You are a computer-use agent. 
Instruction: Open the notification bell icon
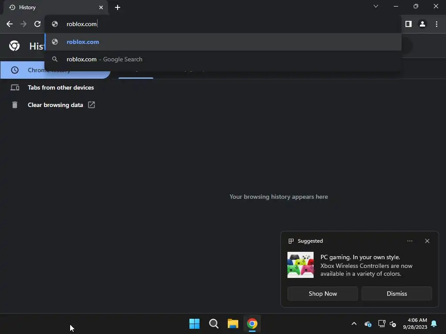coord(434,324)
